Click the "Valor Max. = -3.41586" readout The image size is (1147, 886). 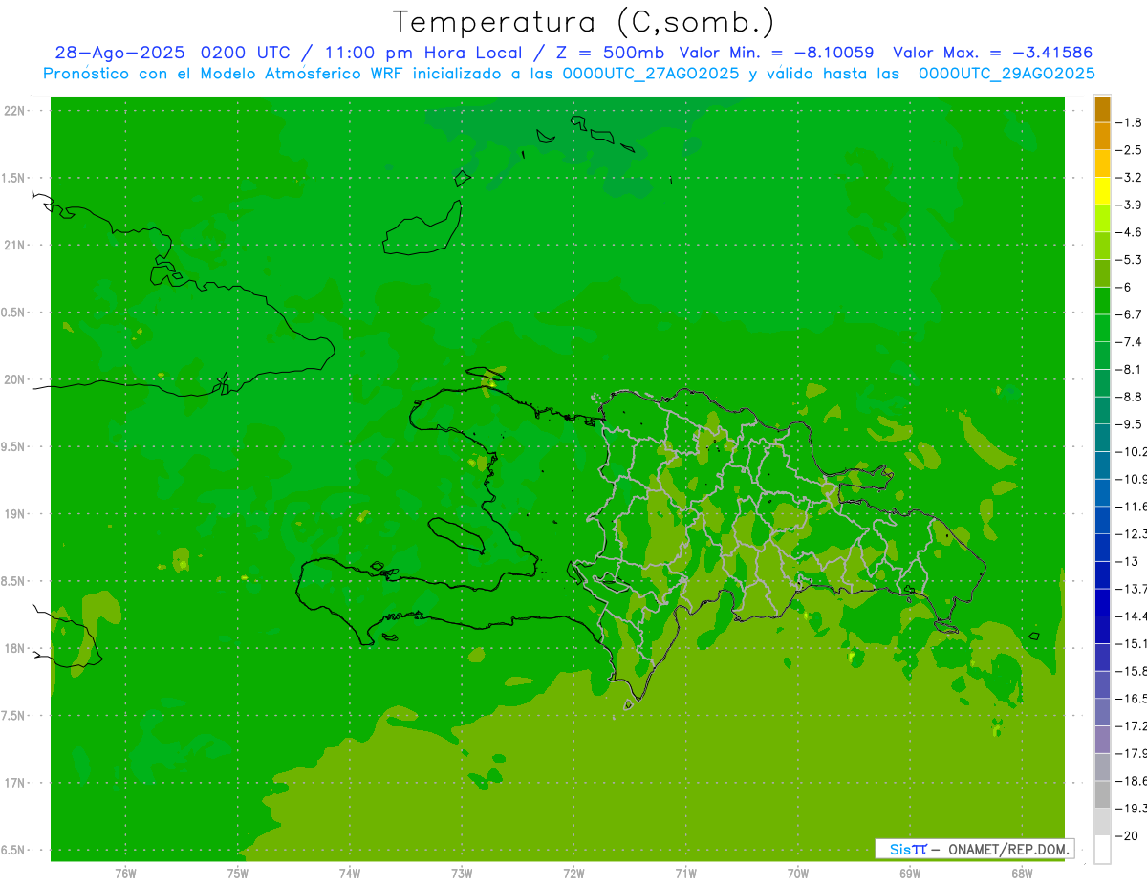[x=992, y=53]
